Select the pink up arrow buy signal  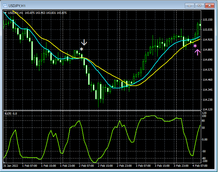(197, 52)
